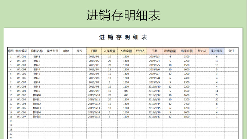The width and height of the screenshot is (247, 139).
Task: Click the 单位 column header
Action: tap(66, 51)
